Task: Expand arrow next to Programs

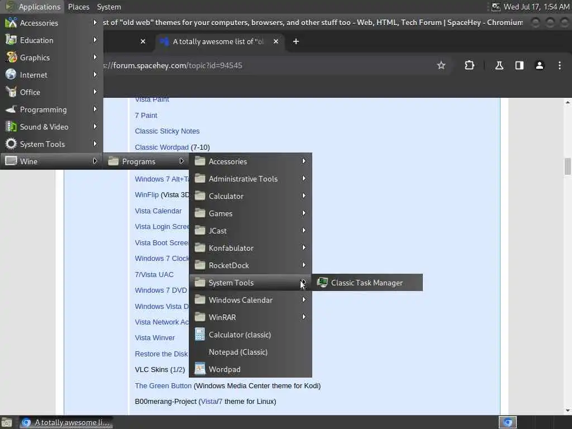Action: coord(182,161)
